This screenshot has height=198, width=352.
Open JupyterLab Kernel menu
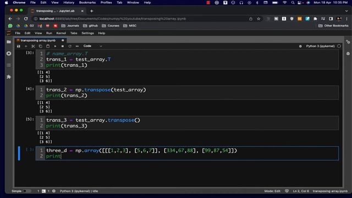pos(61,33)
